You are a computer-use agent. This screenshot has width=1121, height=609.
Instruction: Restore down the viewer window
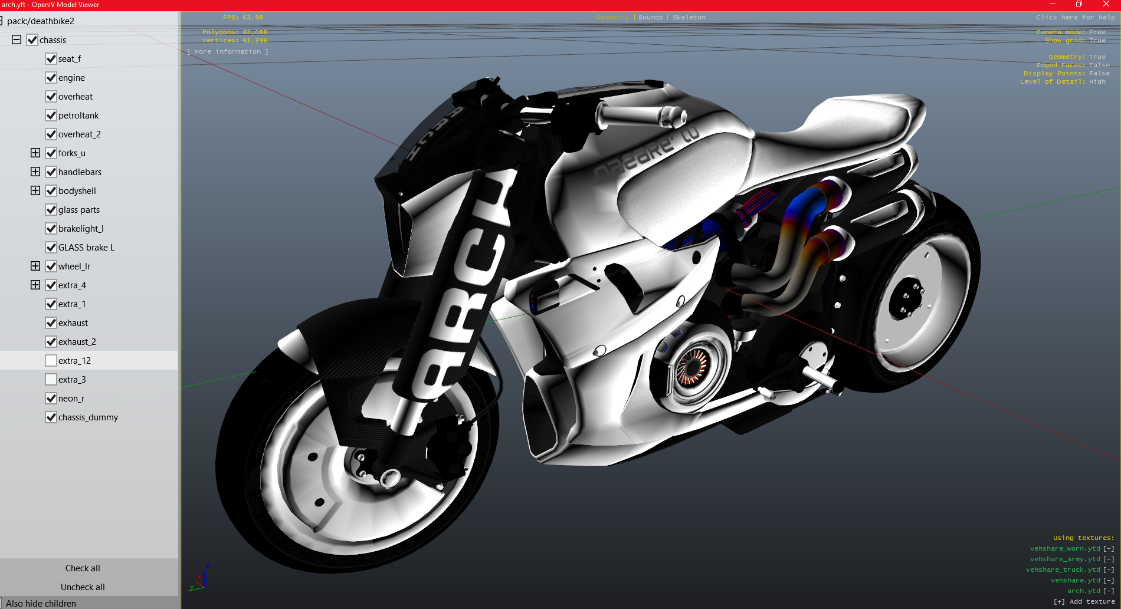point(1079,4)
